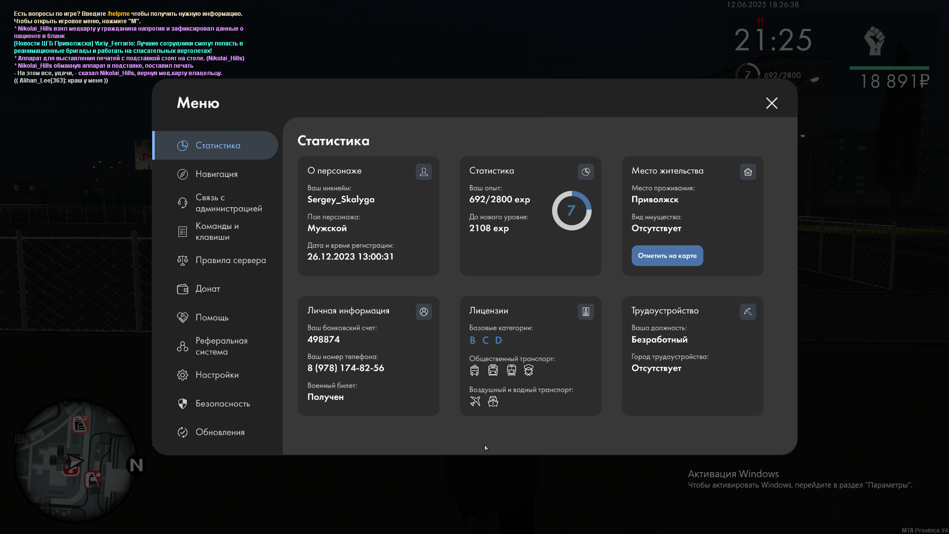The height and width of the screenshot is (534, 949).
Task: Click the list icon beside Команды и клавиши
Action: [x=182, y=231]
